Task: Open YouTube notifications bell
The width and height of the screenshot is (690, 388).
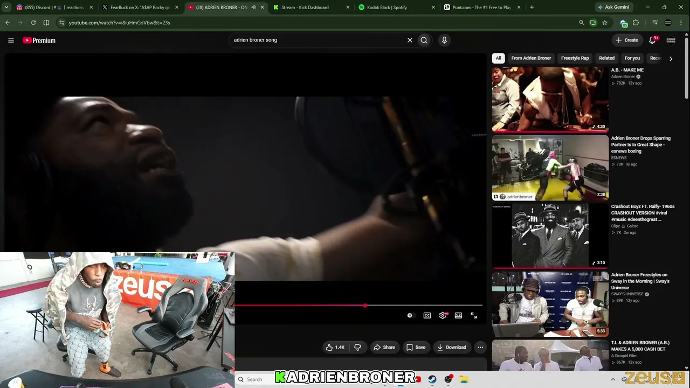Action: pos(652,40)
